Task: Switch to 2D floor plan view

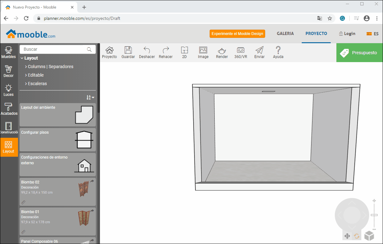Action: pyautogui.click(x=184, y=52)
